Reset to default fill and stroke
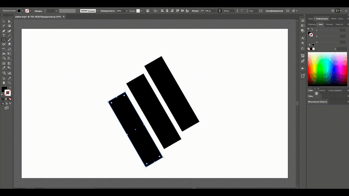This screenshot has height=196, width=349. pyautogui.click(x=3, y=95)
